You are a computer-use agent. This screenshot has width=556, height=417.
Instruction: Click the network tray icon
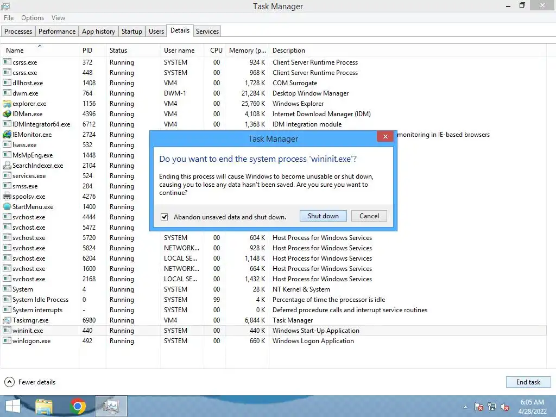pyautogui.click(x=492, y=407)
